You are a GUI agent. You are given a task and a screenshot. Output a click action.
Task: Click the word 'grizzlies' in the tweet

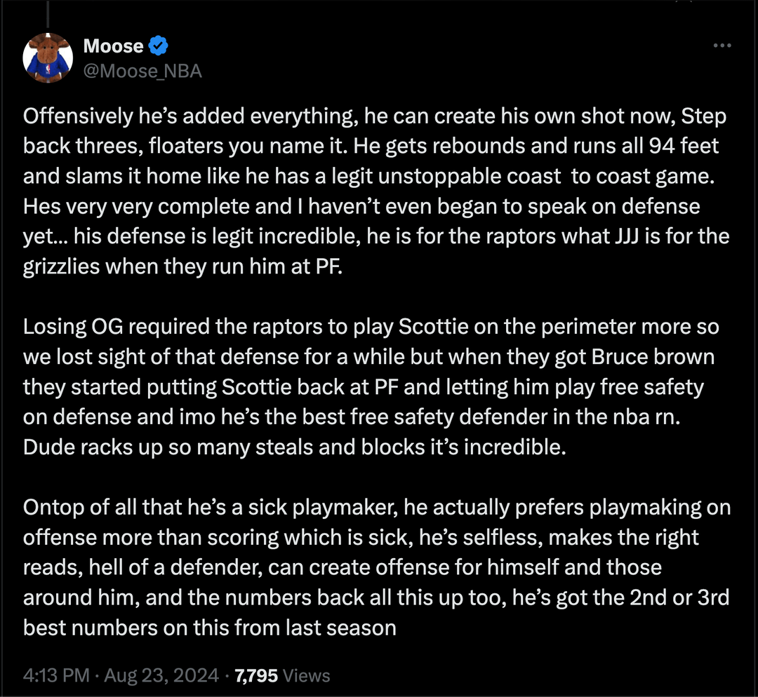tap(60, 267)
